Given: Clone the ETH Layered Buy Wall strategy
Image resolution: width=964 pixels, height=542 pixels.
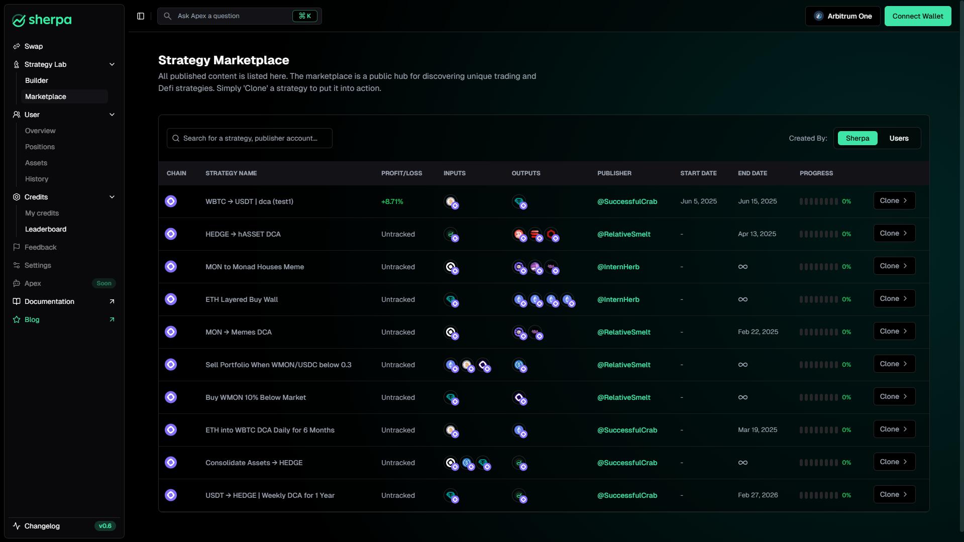Looking at the screenshot, I should [894, 299].
